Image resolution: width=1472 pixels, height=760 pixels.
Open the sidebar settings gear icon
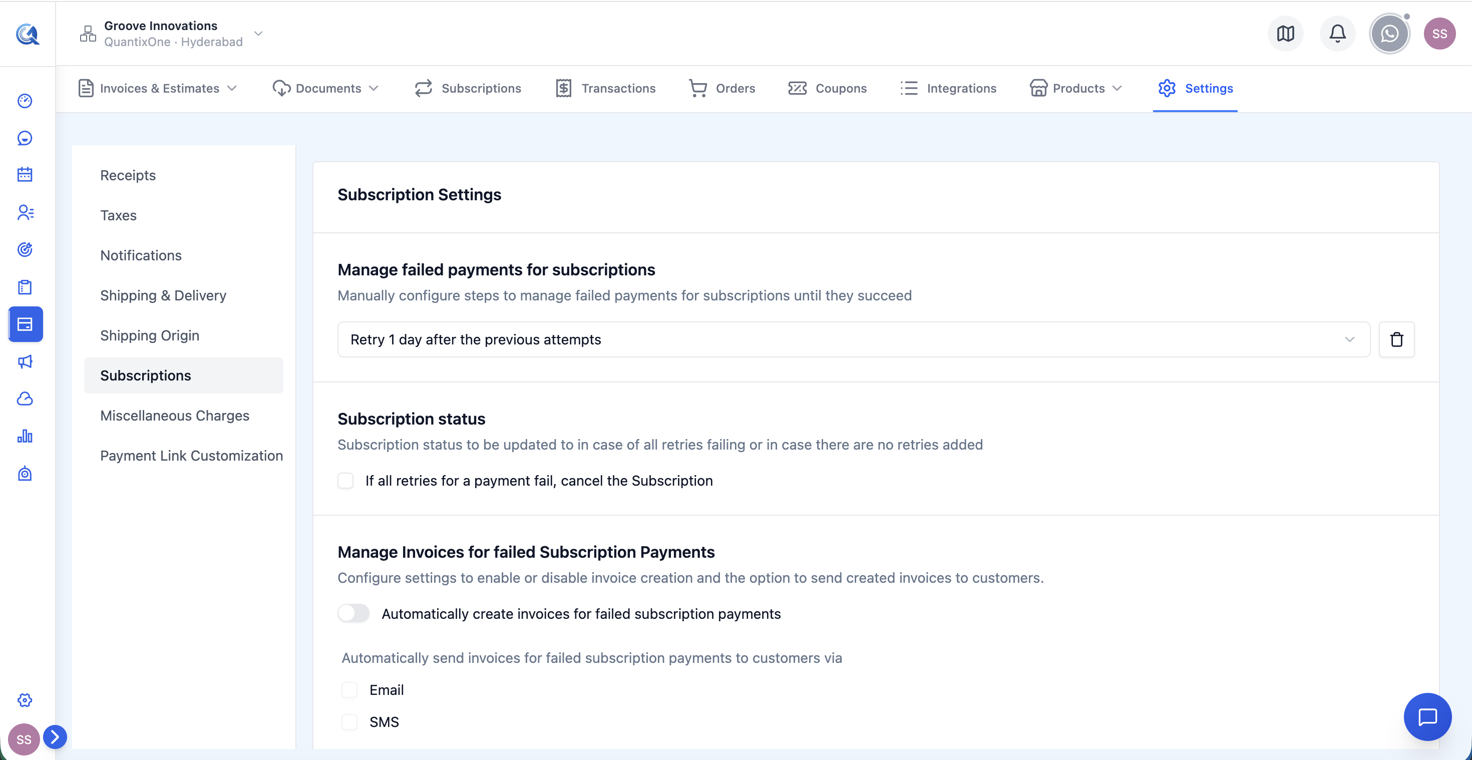coord(25,700)
